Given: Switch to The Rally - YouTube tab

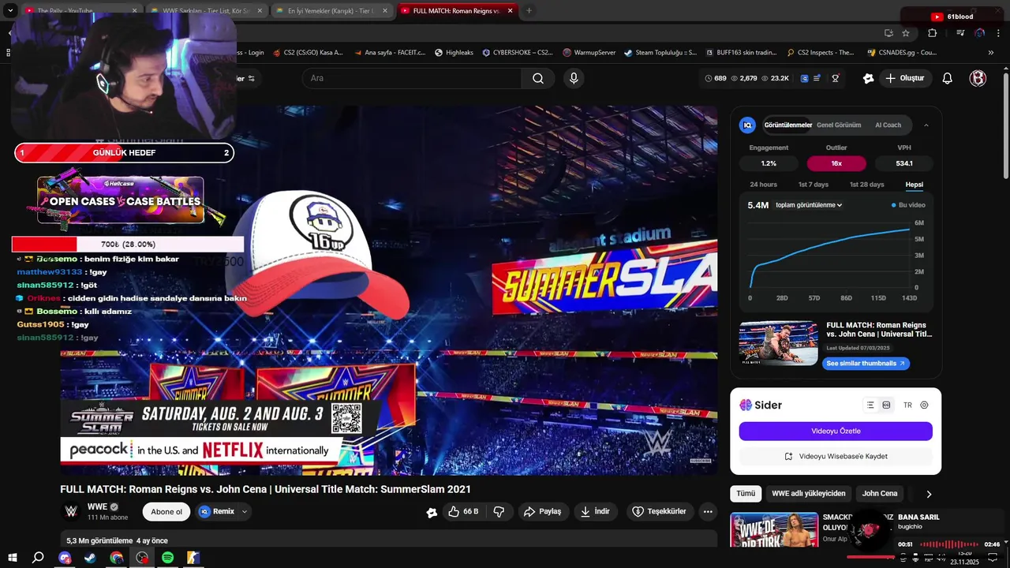Looking at the screenshot, I should click(81, 11).
